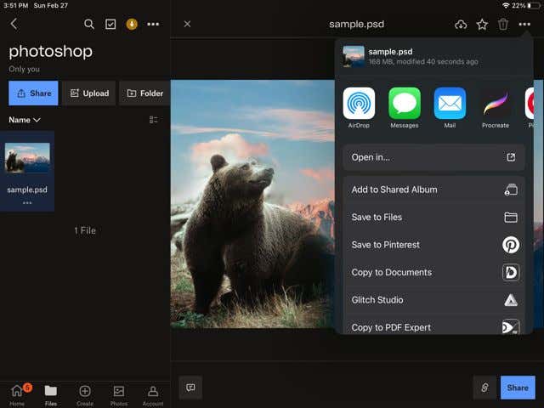Send file to Procreate app
544x408 pixels.
coord(495,104)
